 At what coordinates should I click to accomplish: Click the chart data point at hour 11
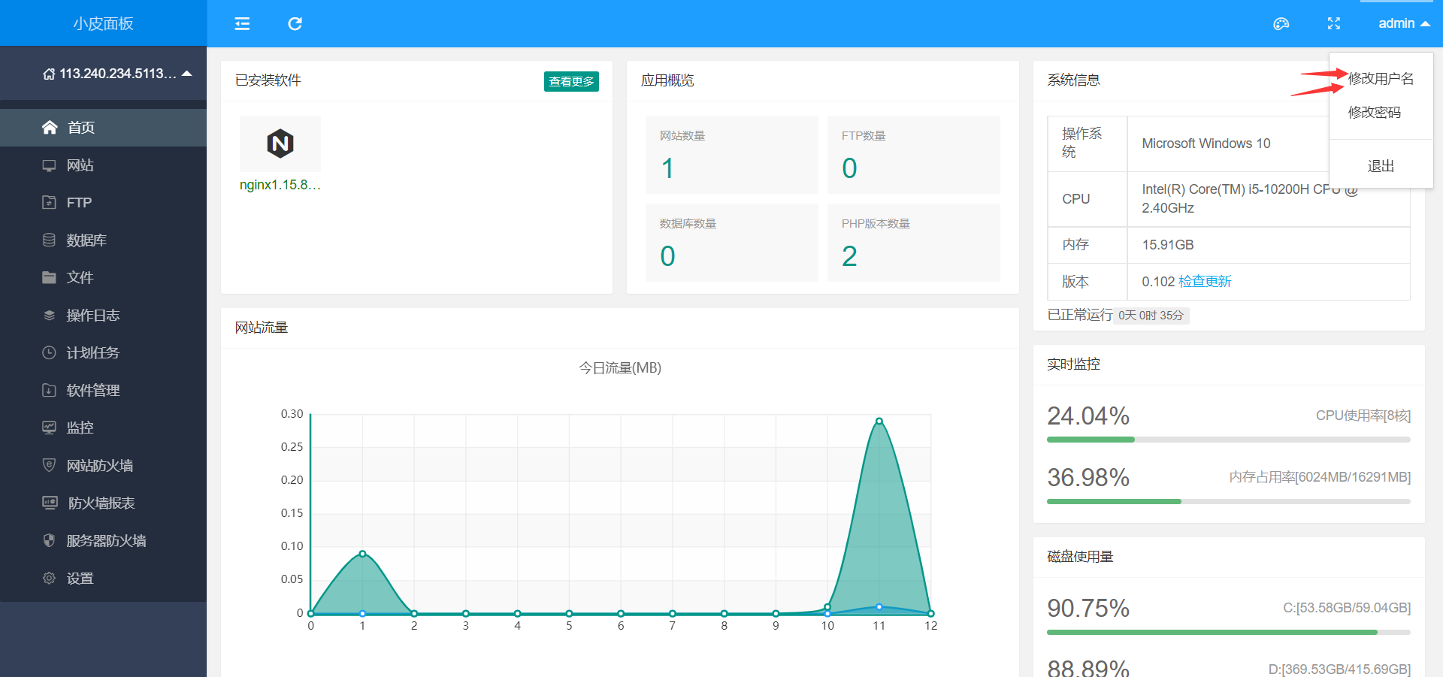(879, 422)
